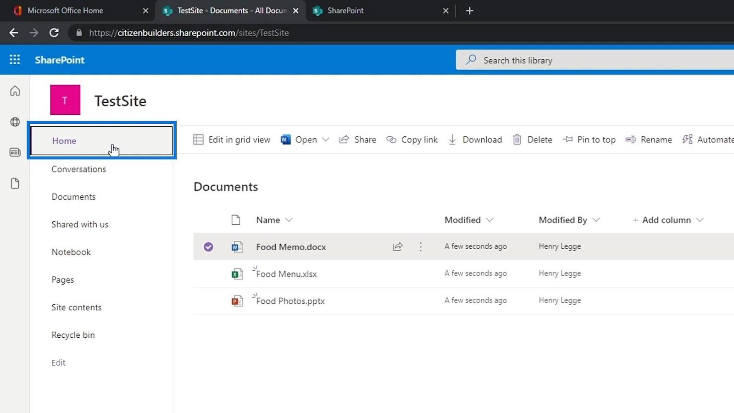
Task: Open Conversations in site navigation
Action: click(79, 169)
